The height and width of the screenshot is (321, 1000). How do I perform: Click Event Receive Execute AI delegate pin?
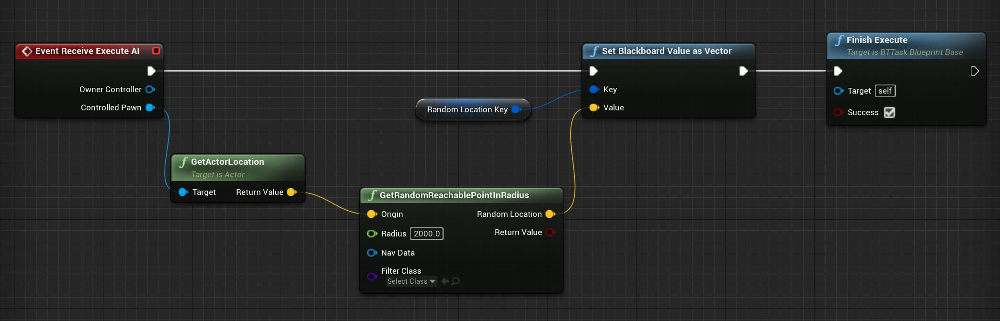coord(156,51)
